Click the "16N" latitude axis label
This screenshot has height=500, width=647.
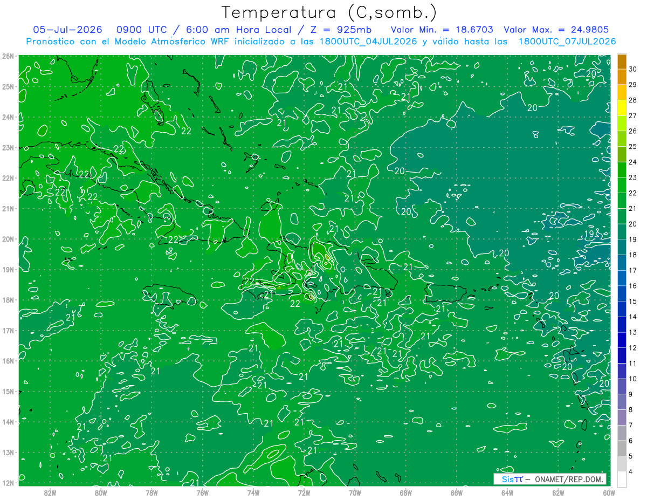(8, 361)
